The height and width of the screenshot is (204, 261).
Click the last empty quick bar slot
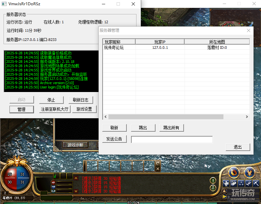(x=149, y=166)
